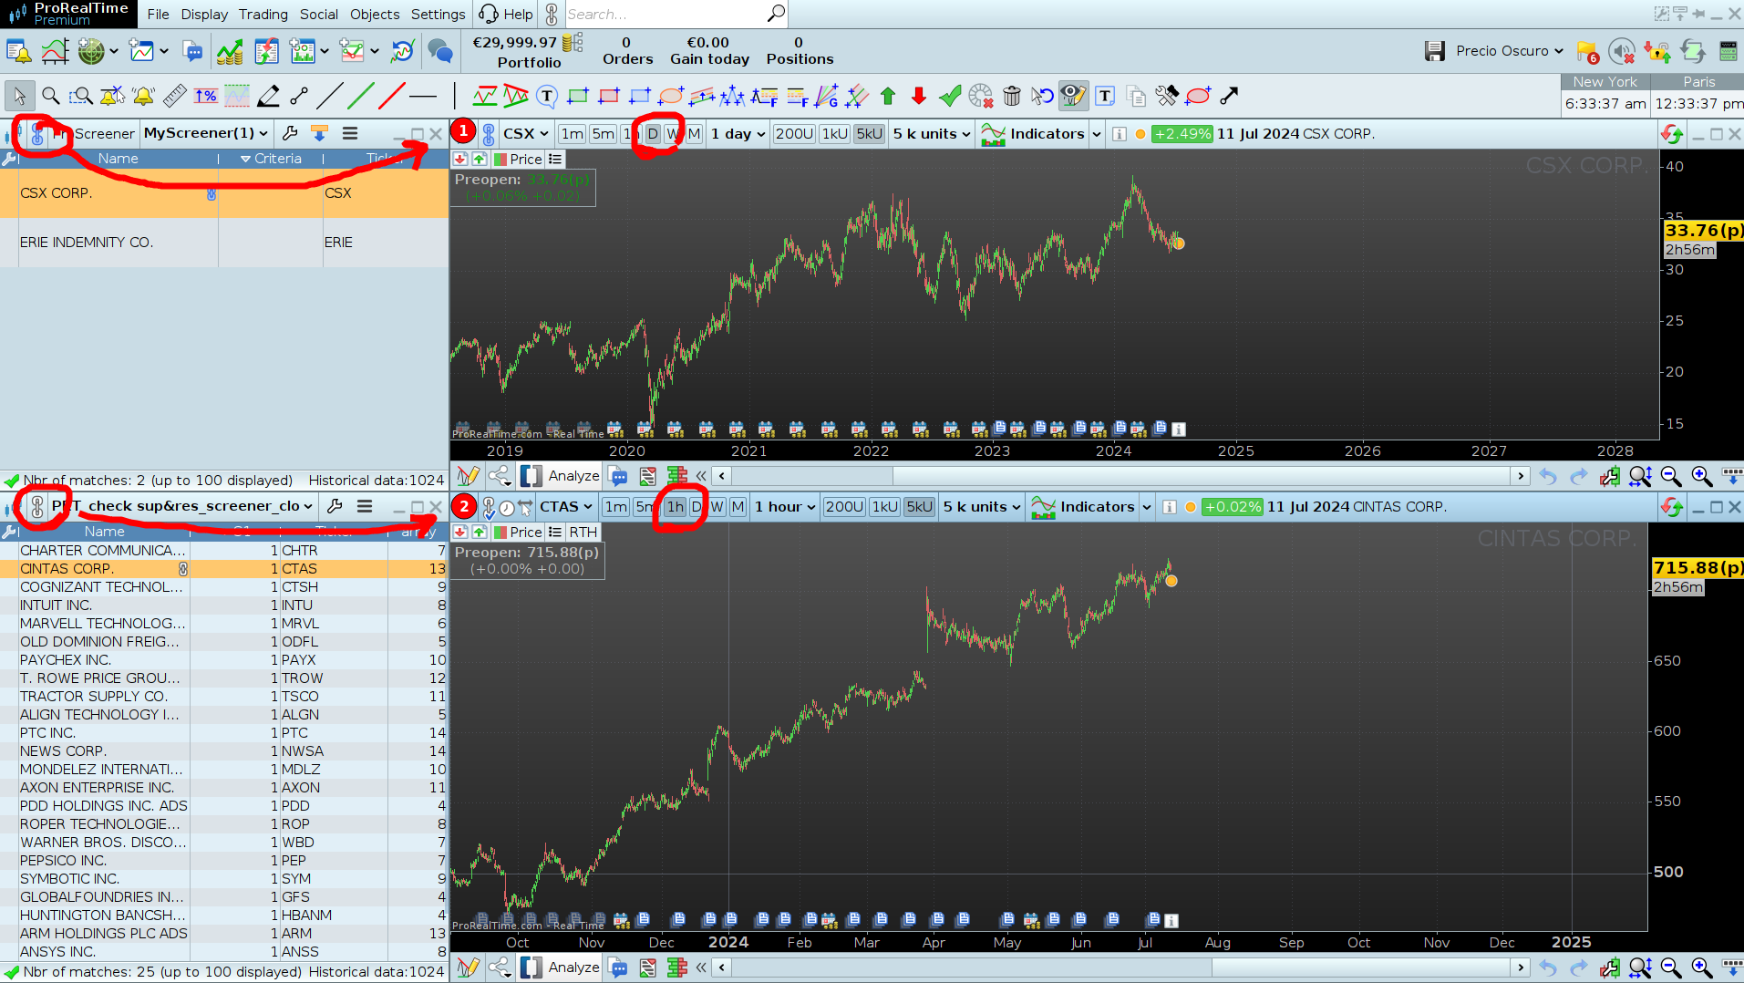The image size is (1744, 983).
Task: Open the File menu
Action: (158, 15)
